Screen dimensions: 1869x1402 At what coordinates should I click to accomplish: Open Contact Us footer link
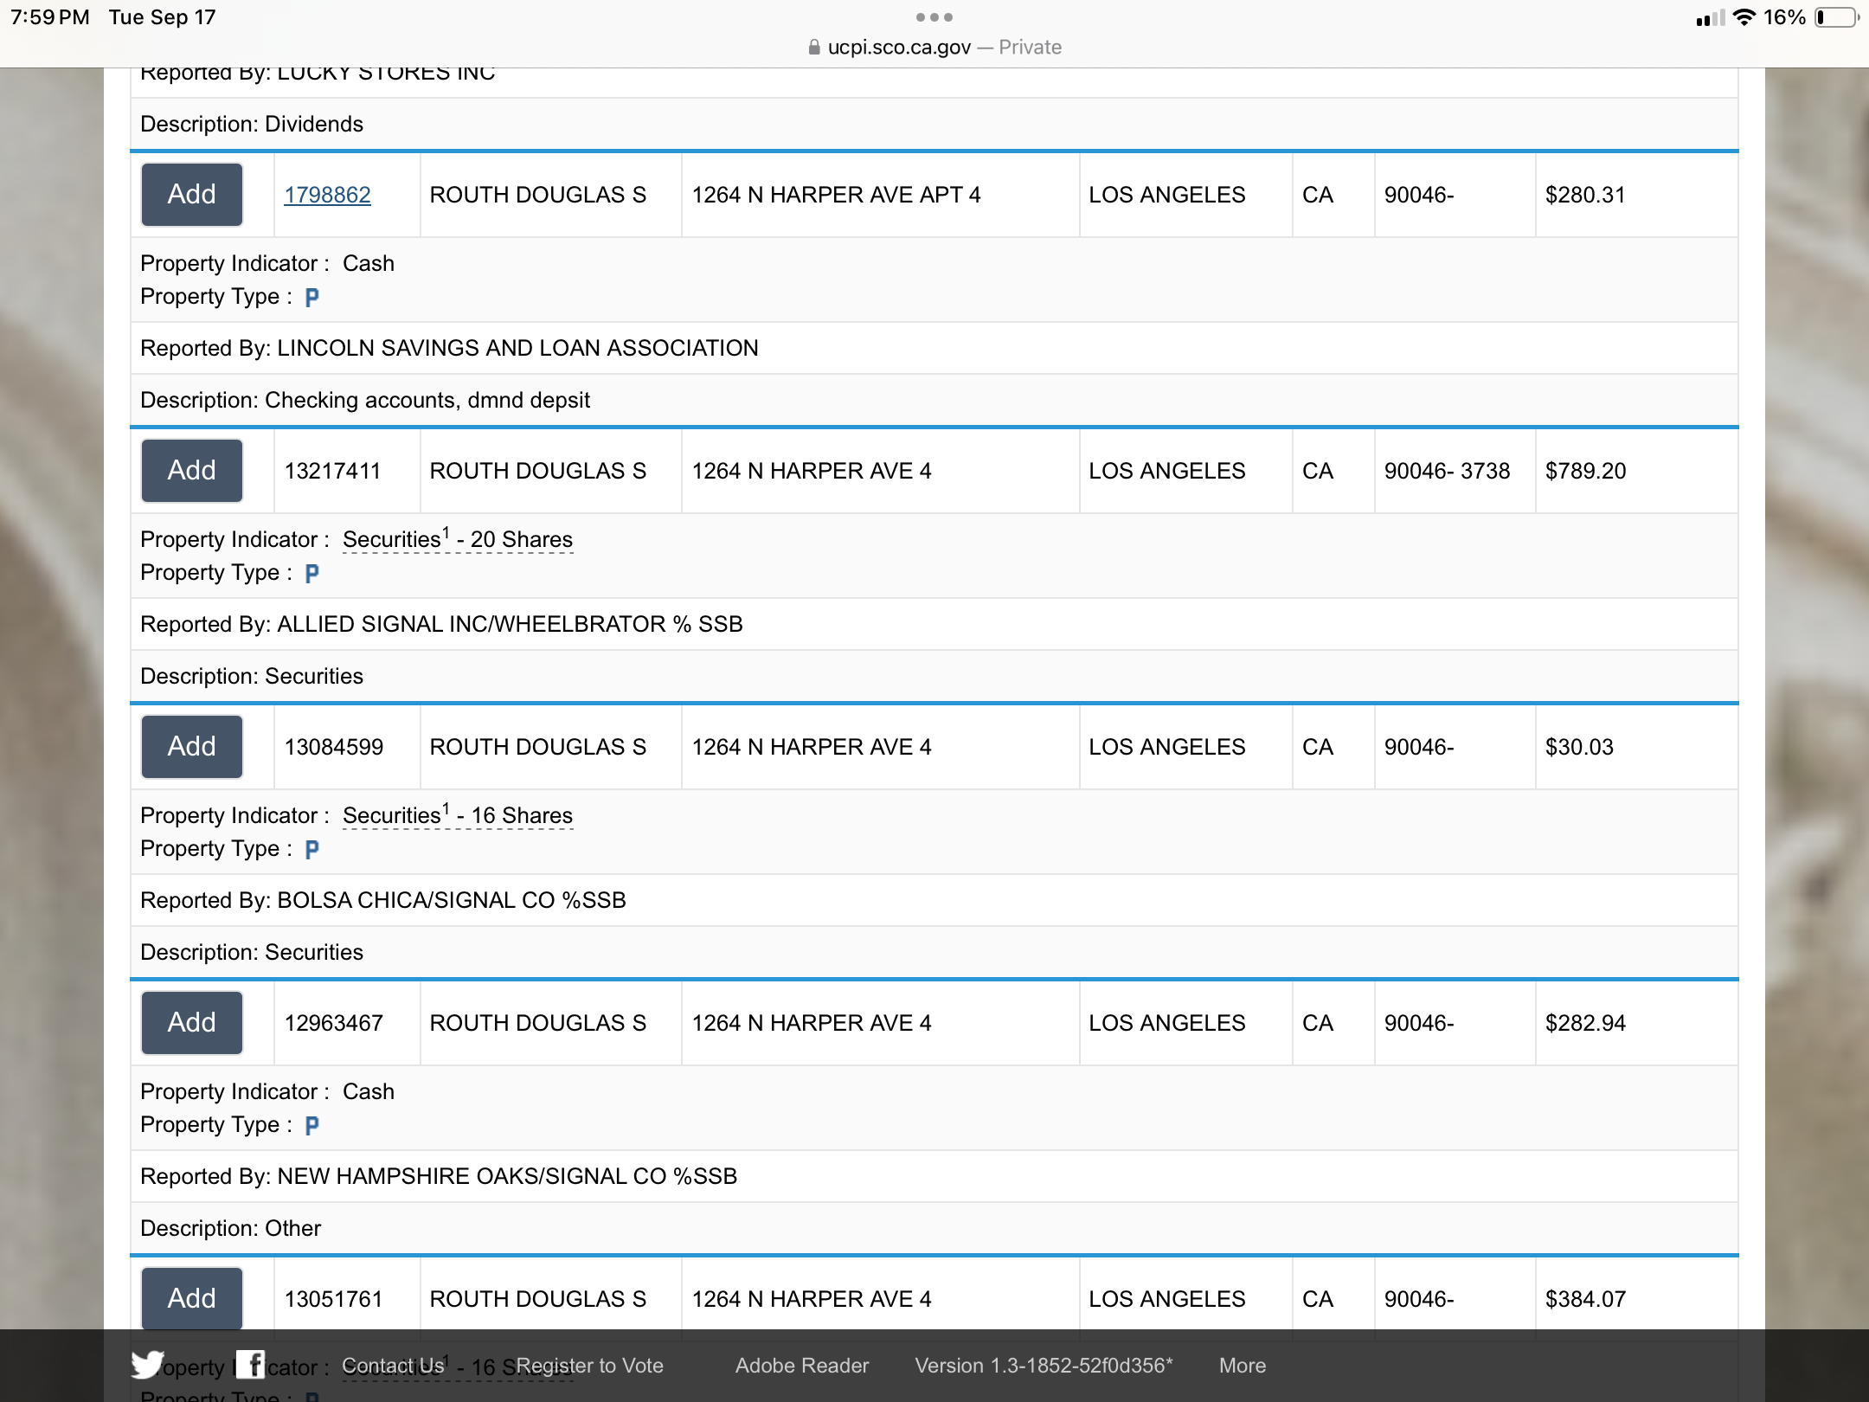(x=393, y=1365)
